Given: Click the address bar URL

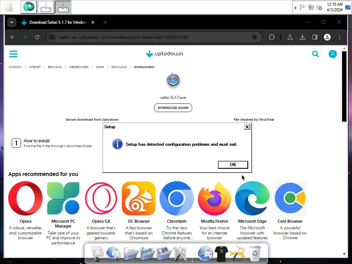Looking at the screenshot, I should [123, 37].
